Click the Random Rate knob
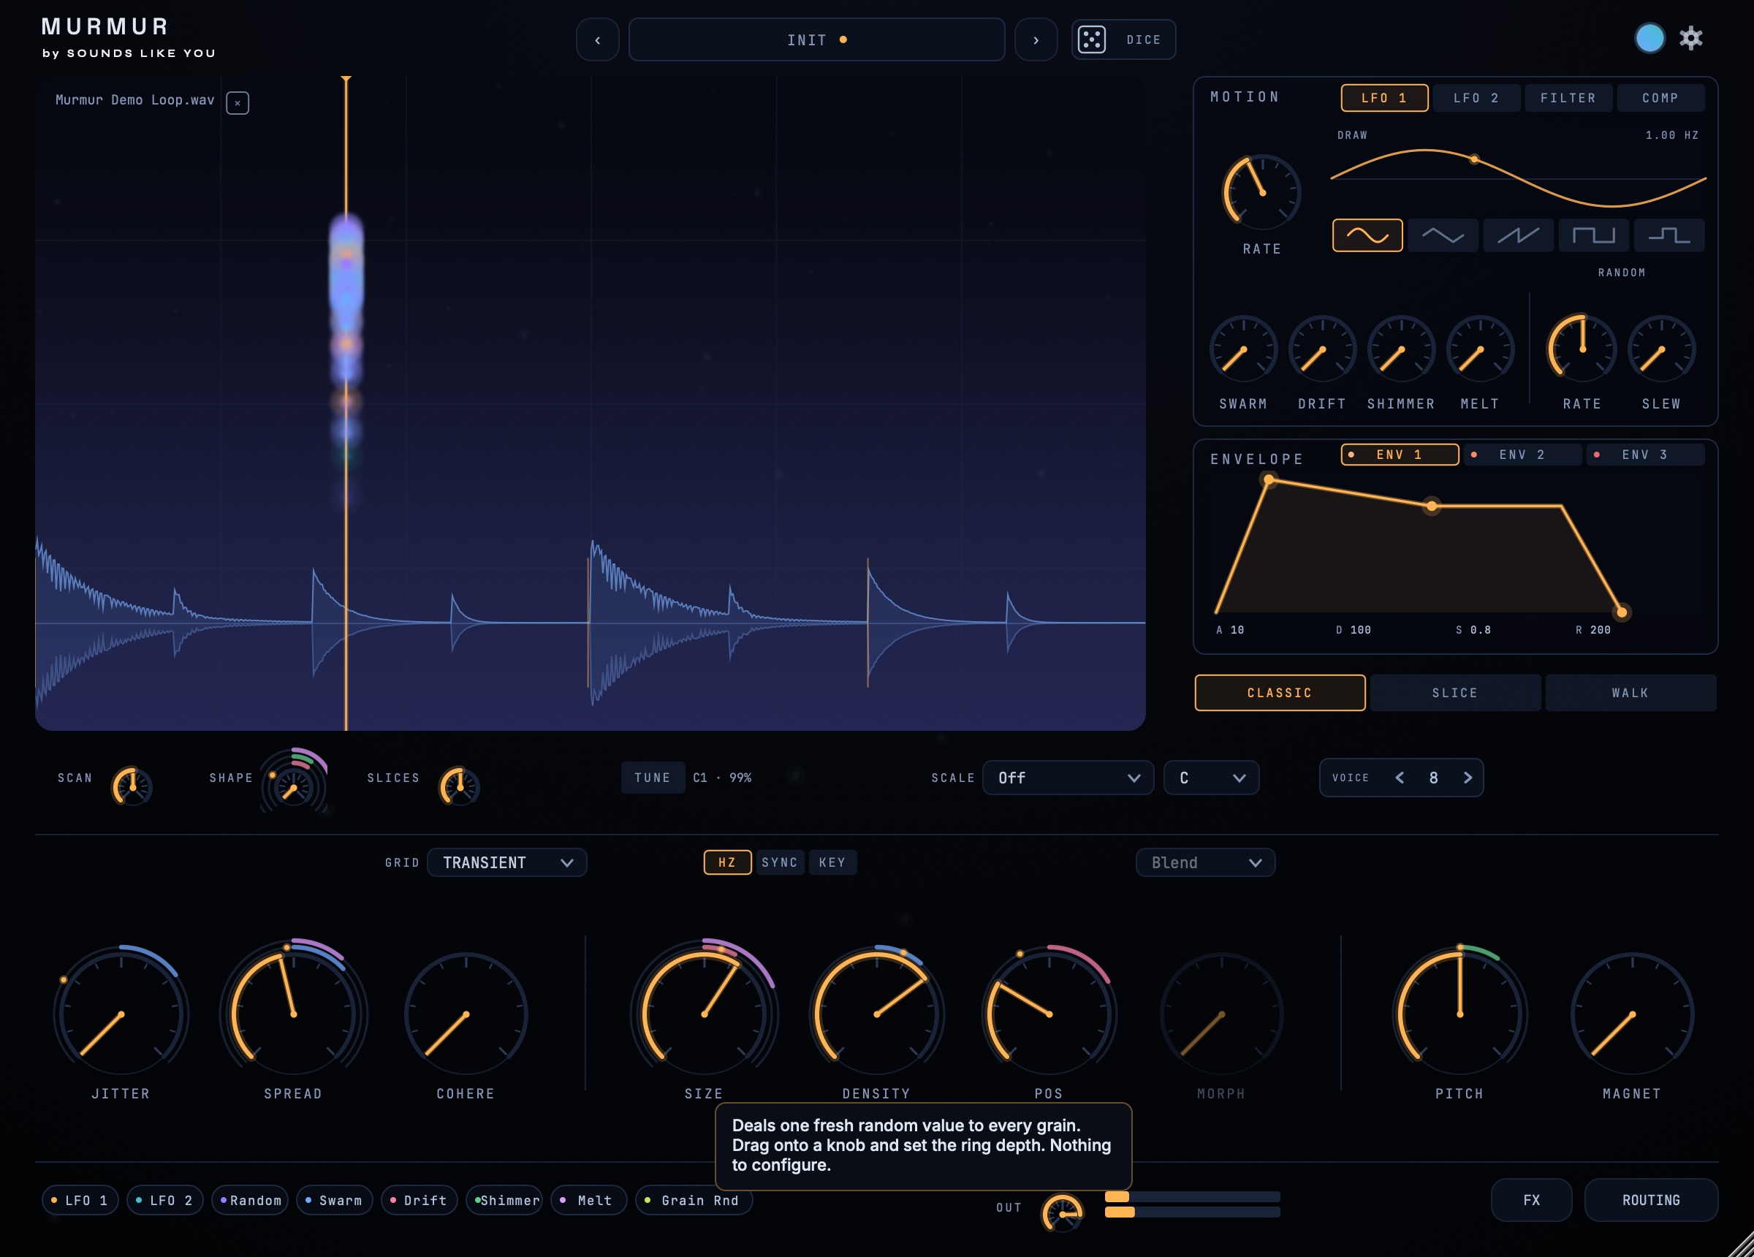This screenshot has width=1754, height=1257. click(1582, 349)
